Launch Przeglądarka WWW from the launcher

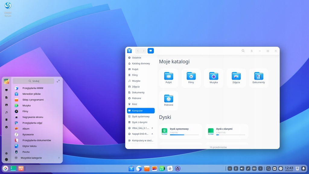click(33, 88)
